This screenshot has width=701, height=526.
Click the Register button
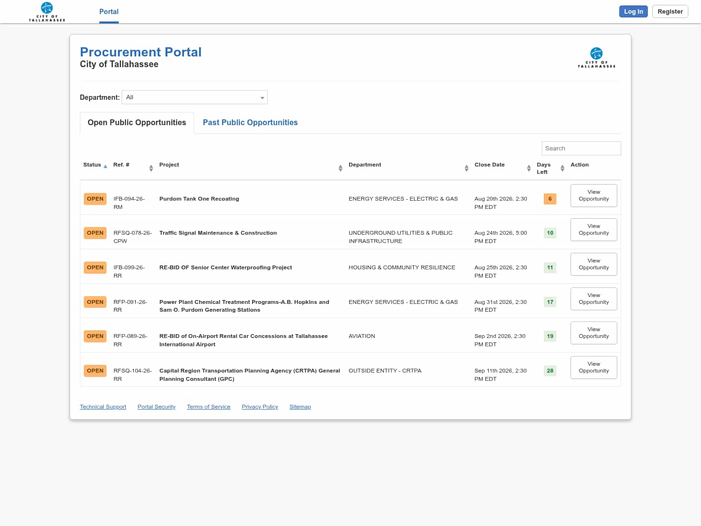[670, 12]
